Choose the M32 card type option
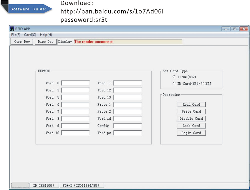 coord(202,84)
